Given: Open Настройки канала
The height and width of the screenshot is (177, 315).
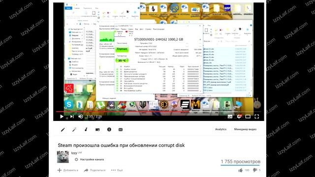Looking at the screenshot, I should [x=90, y=159].
